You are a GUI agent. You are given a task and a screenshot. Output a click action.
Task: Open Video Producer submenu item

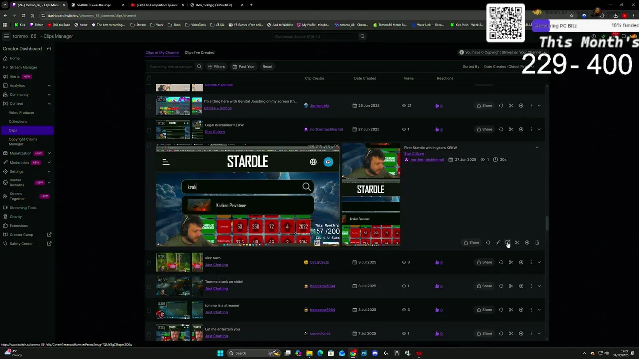tap(21, 112)
